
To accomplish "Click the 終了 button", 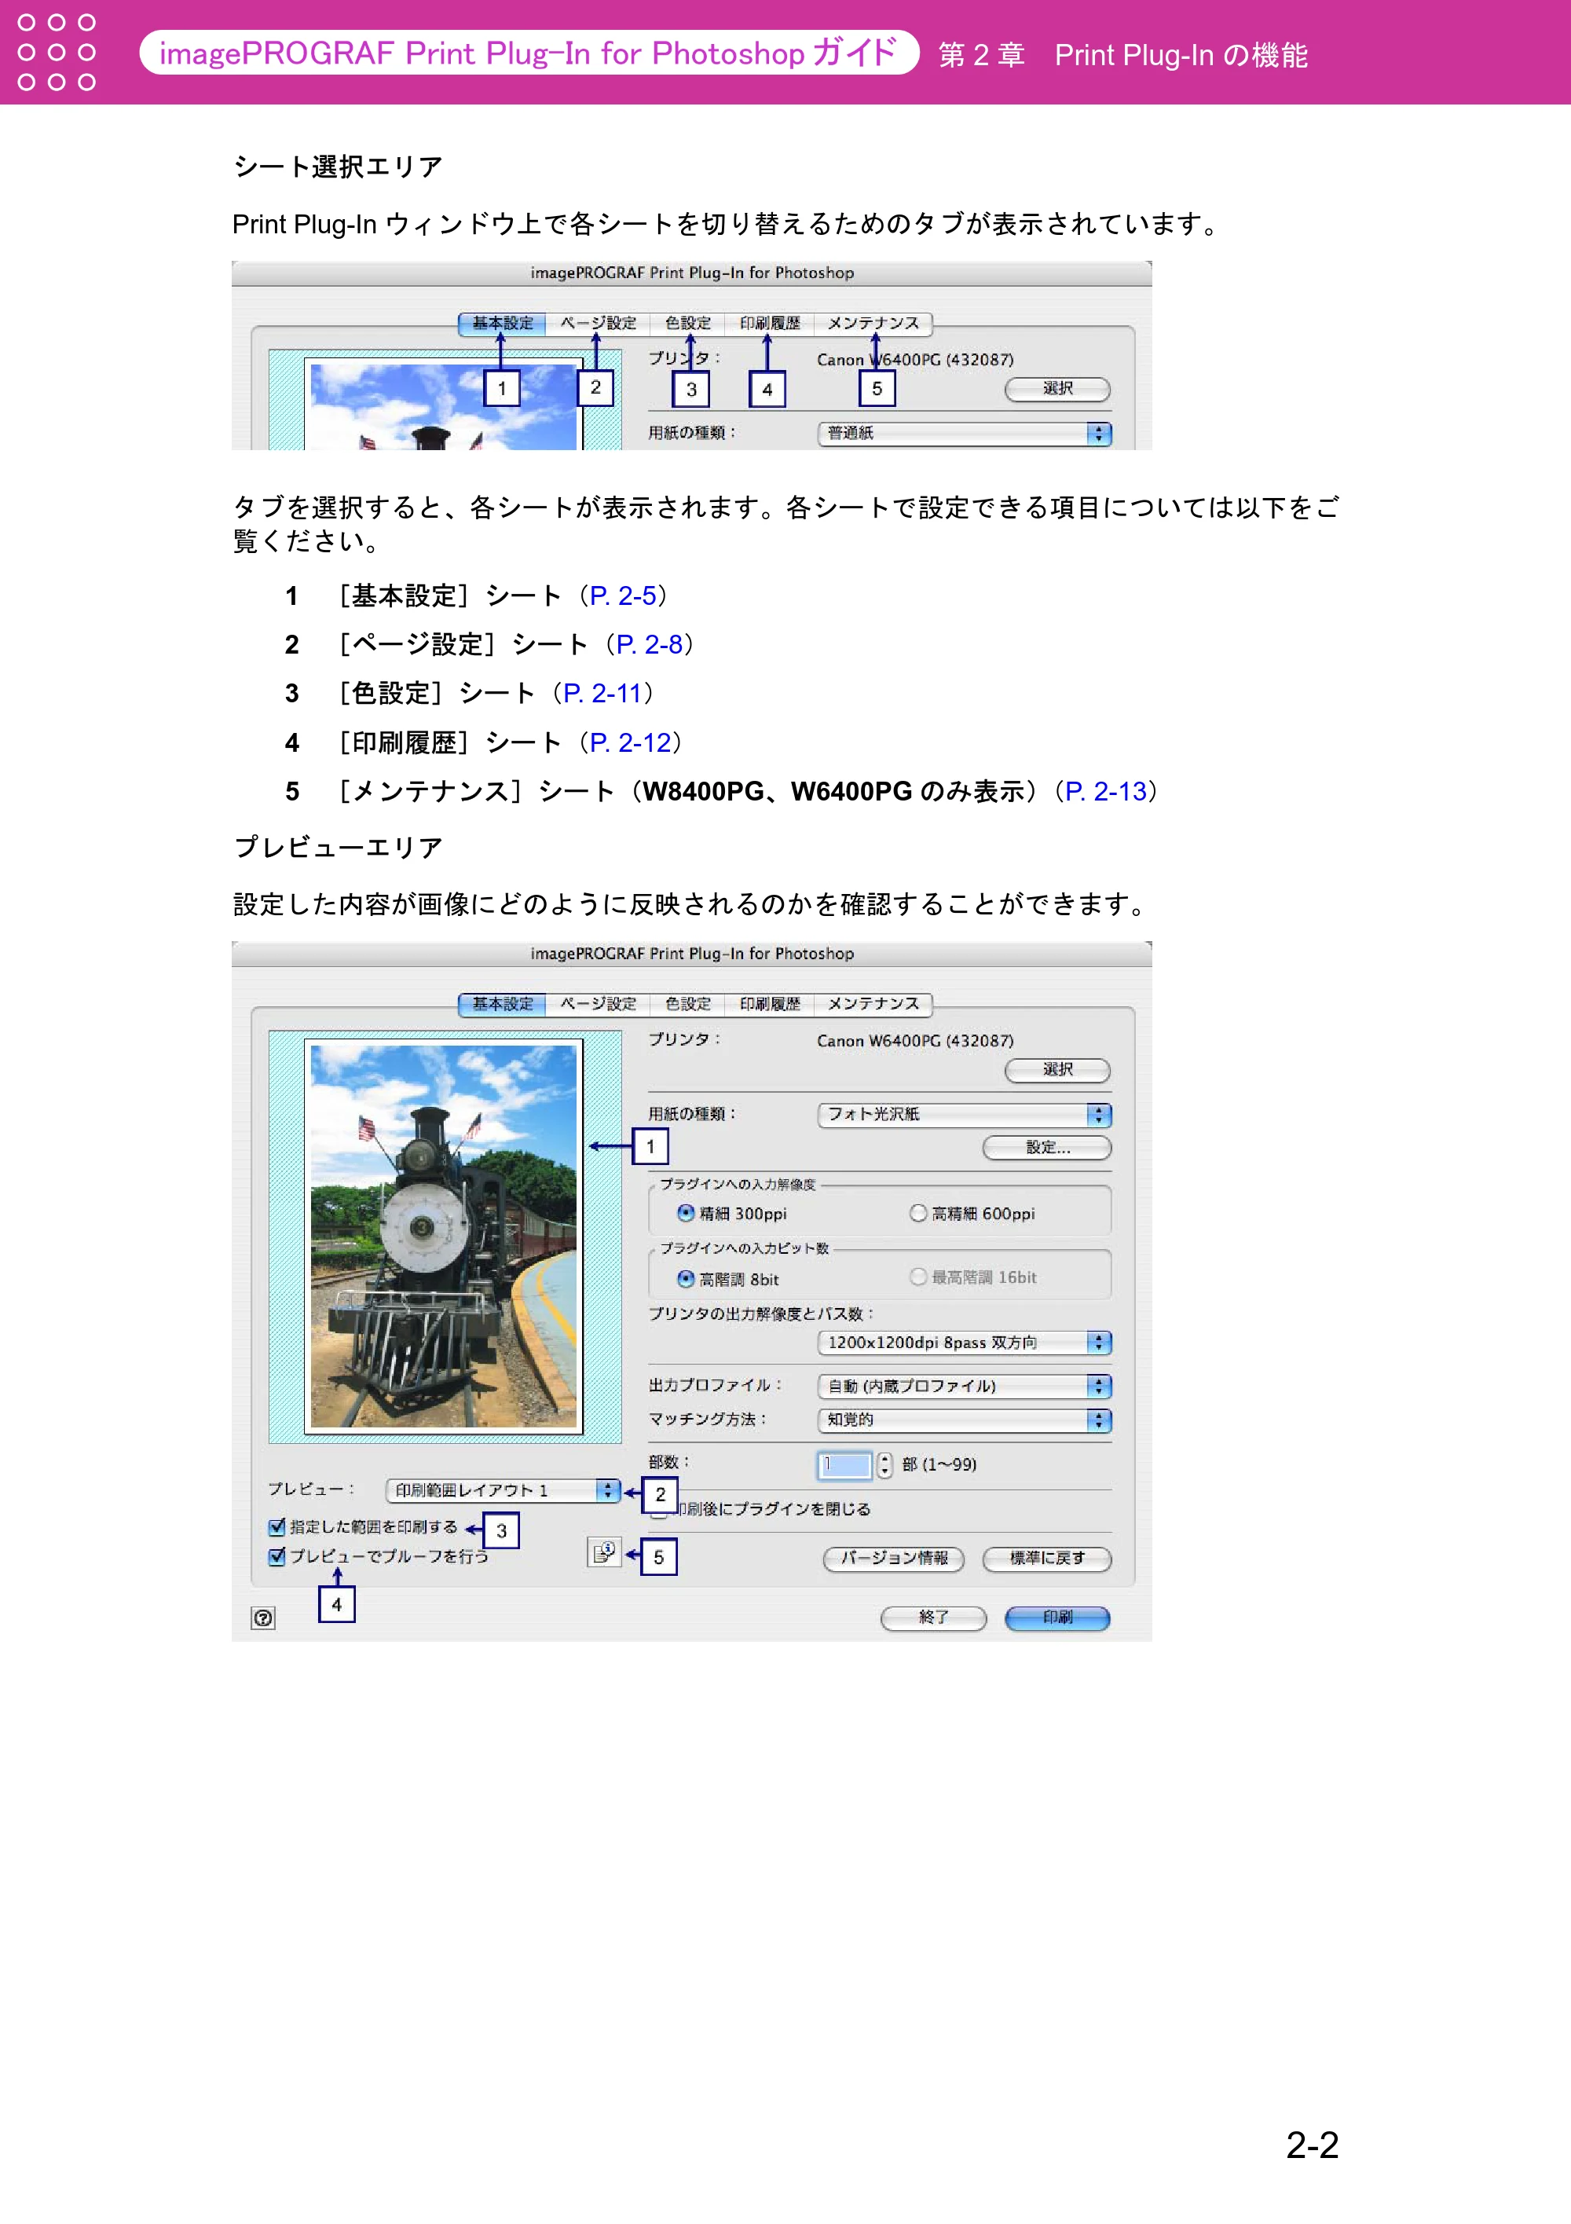I will (932, 1618).
